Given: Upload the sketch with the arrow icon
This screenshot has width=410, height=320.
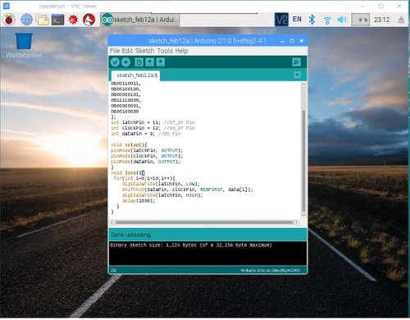Looking at the screenshot, I should pos(125,62).
